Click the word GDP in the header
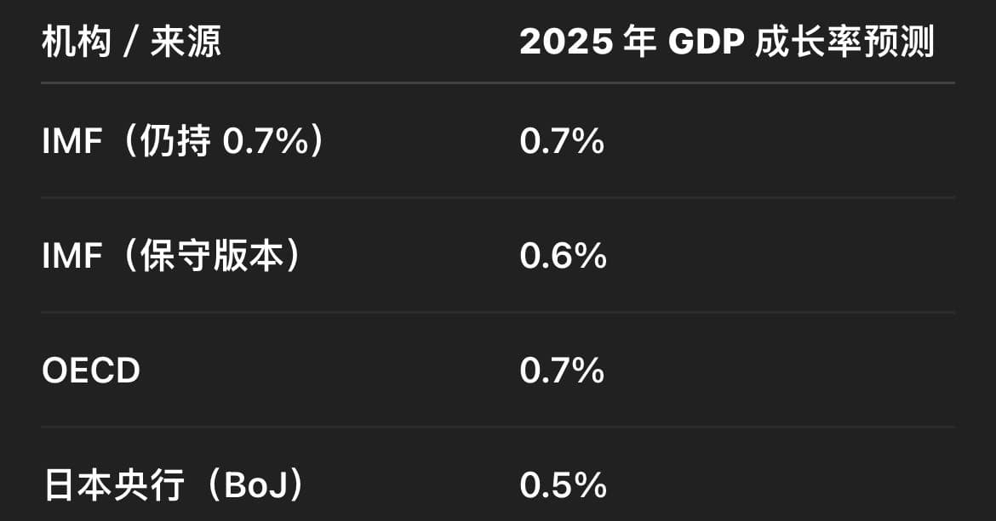 [707, 42]
